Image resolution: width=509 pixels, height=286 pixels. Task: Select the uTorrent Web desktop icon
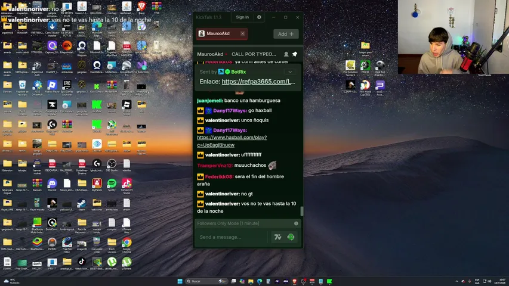pos(127,225)
